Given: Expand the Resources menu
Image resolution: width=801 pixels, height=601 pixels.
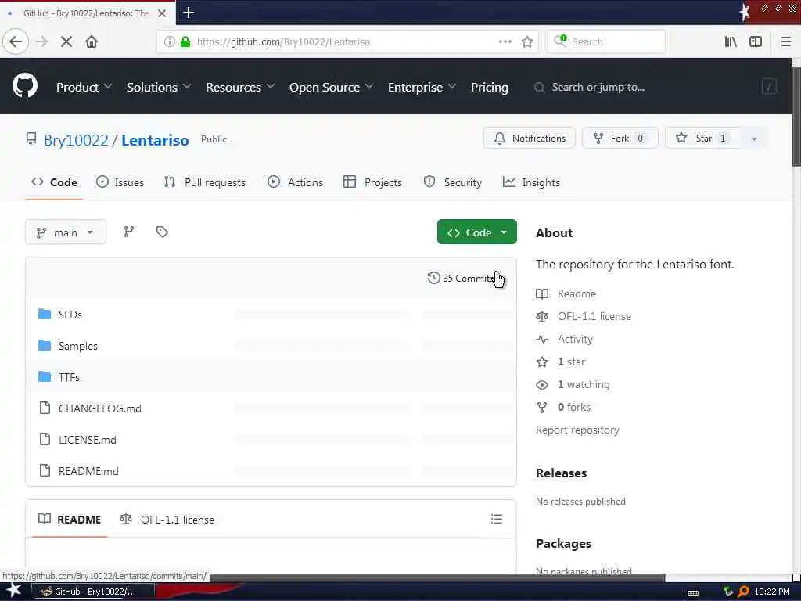Looking at the screenshot, I should [239, 88].
